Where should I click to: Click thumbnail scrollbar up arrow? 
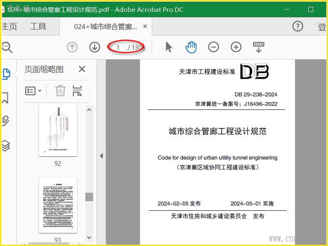click(89, 110)
